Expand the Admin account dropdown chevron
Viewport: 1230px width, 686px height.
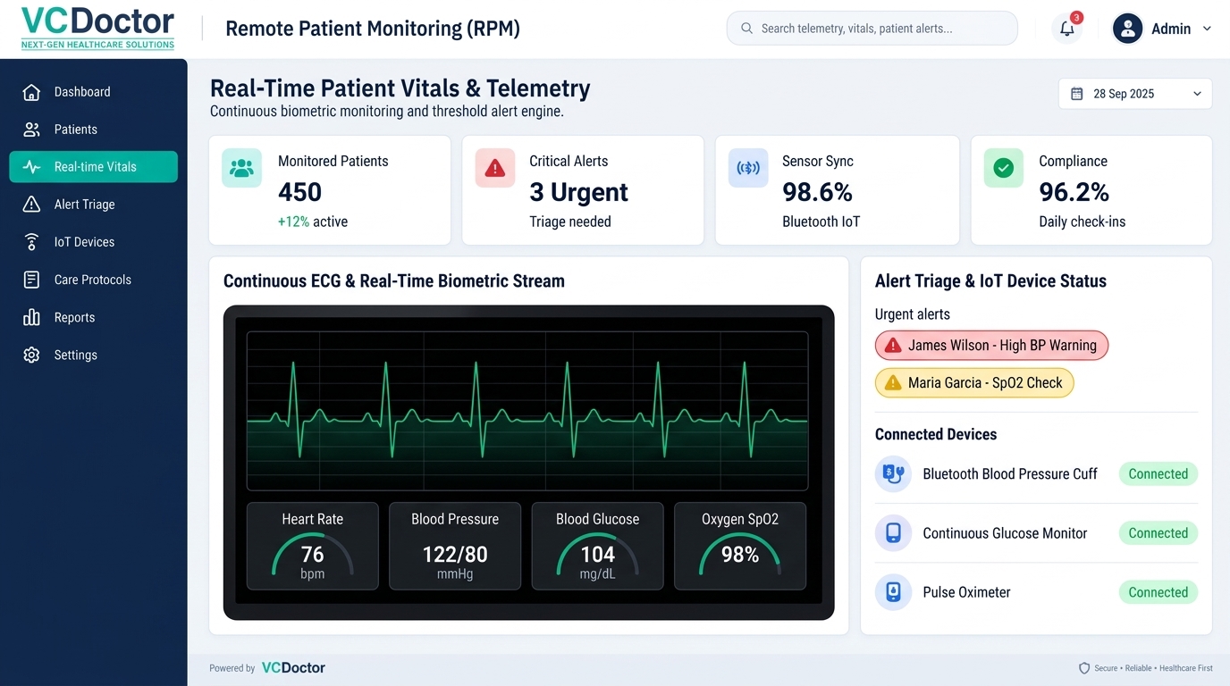coord(1207,29)
